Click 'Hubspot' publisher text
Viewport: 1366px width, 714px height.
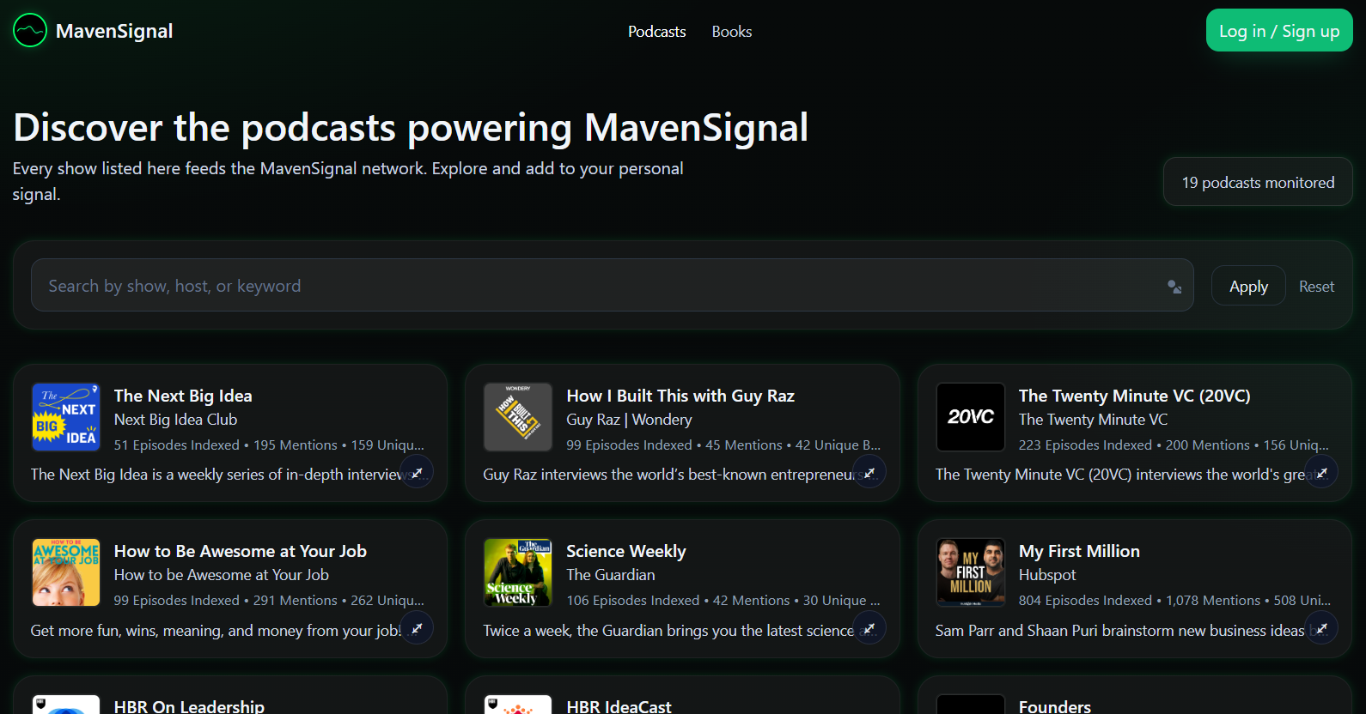[x=1047, y=575]
